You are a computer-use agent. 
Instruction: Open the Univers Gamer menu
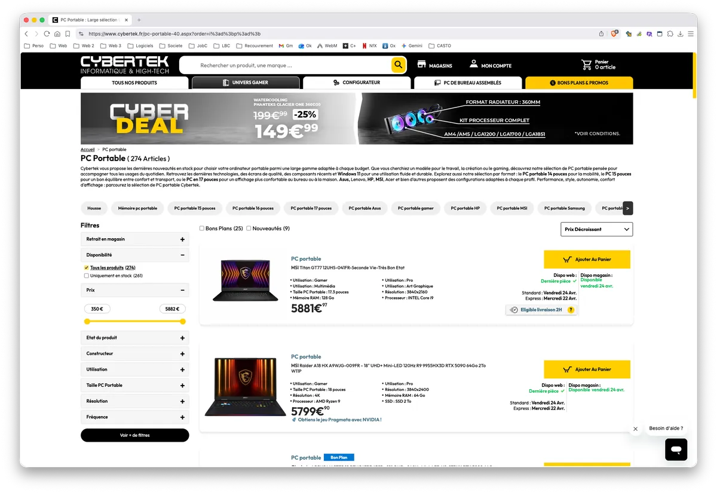(x=246, y=83)
